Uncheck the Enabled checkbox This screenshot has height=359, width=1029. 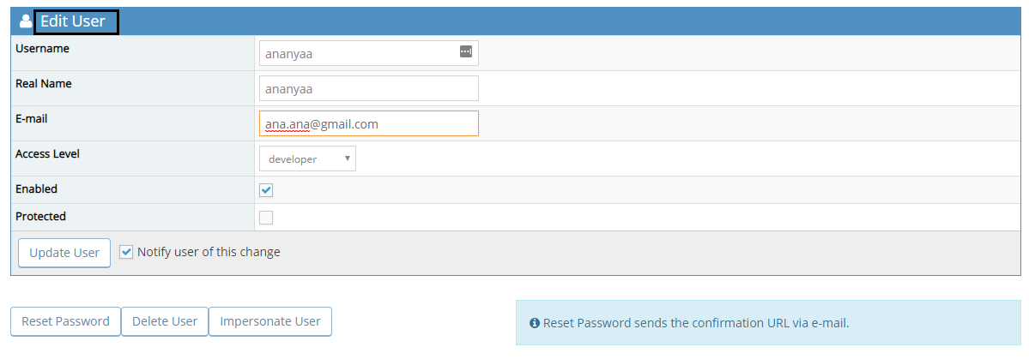[266, 189]
